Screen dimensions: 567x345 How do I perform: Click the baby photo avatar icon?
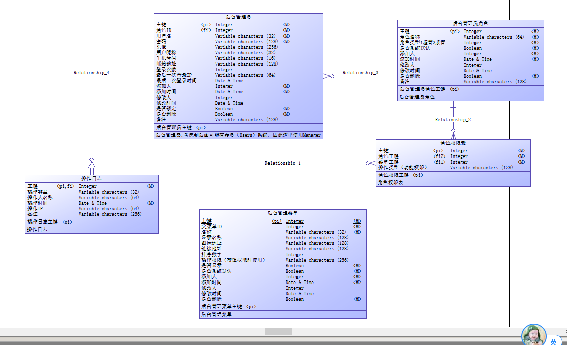tap(534, 335)
